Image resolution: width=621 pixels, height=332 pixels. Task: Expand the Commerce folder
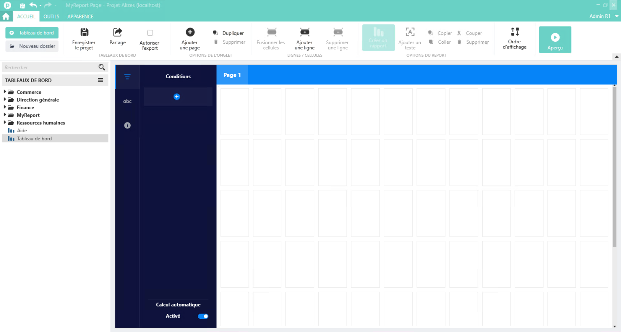tap(5, 92)
